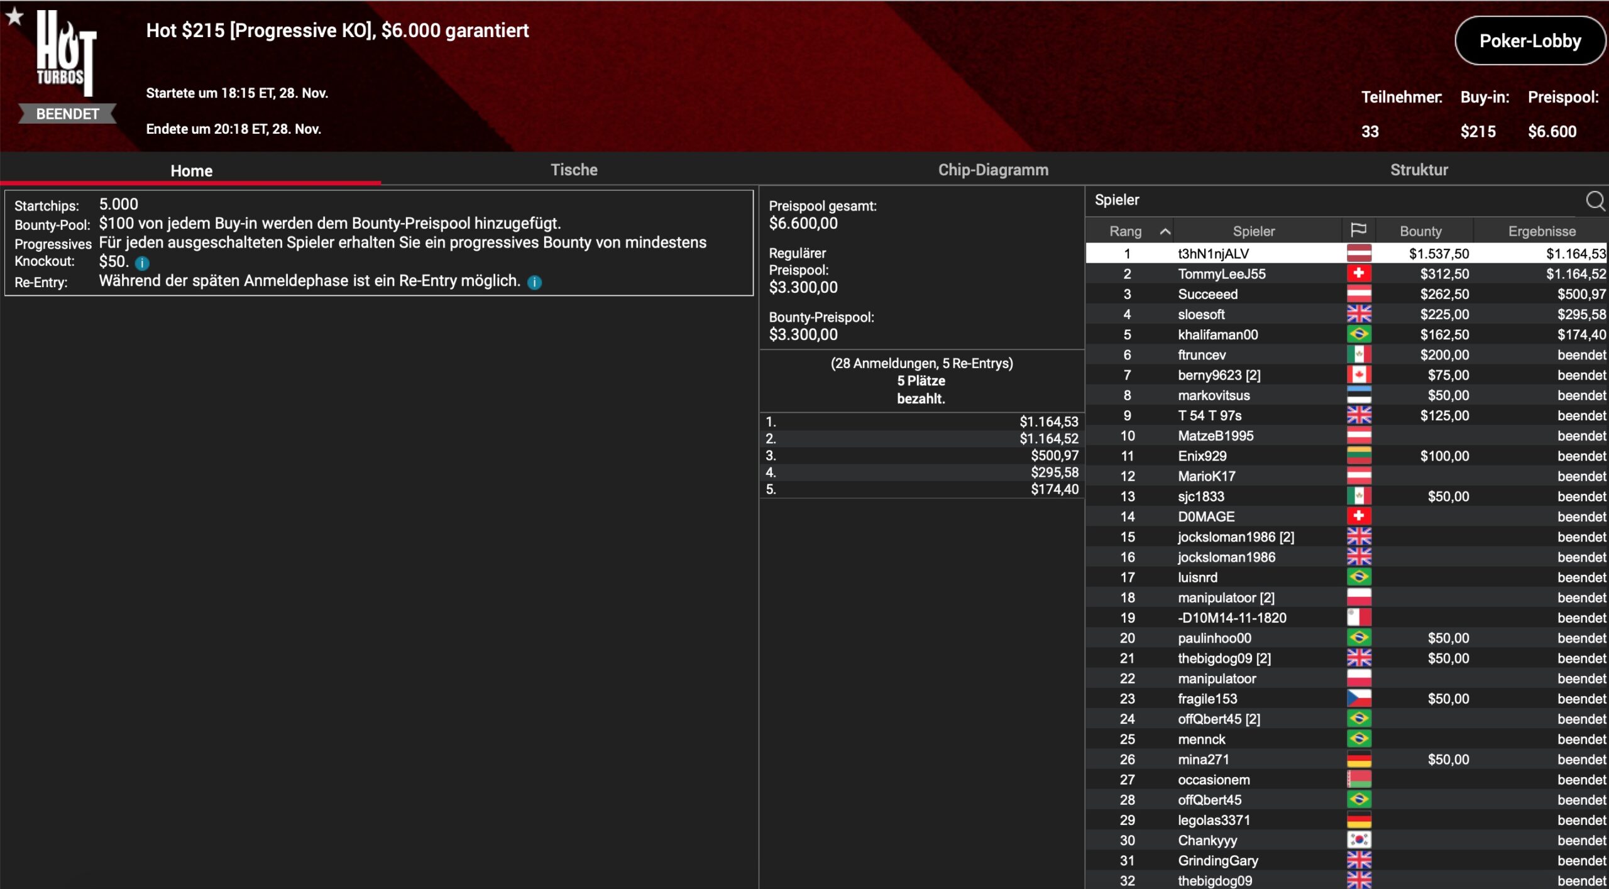This screenshot has width=1609, height=889.
Task: Click info icon beside Re-Entry description
Action: pos(534,282)
